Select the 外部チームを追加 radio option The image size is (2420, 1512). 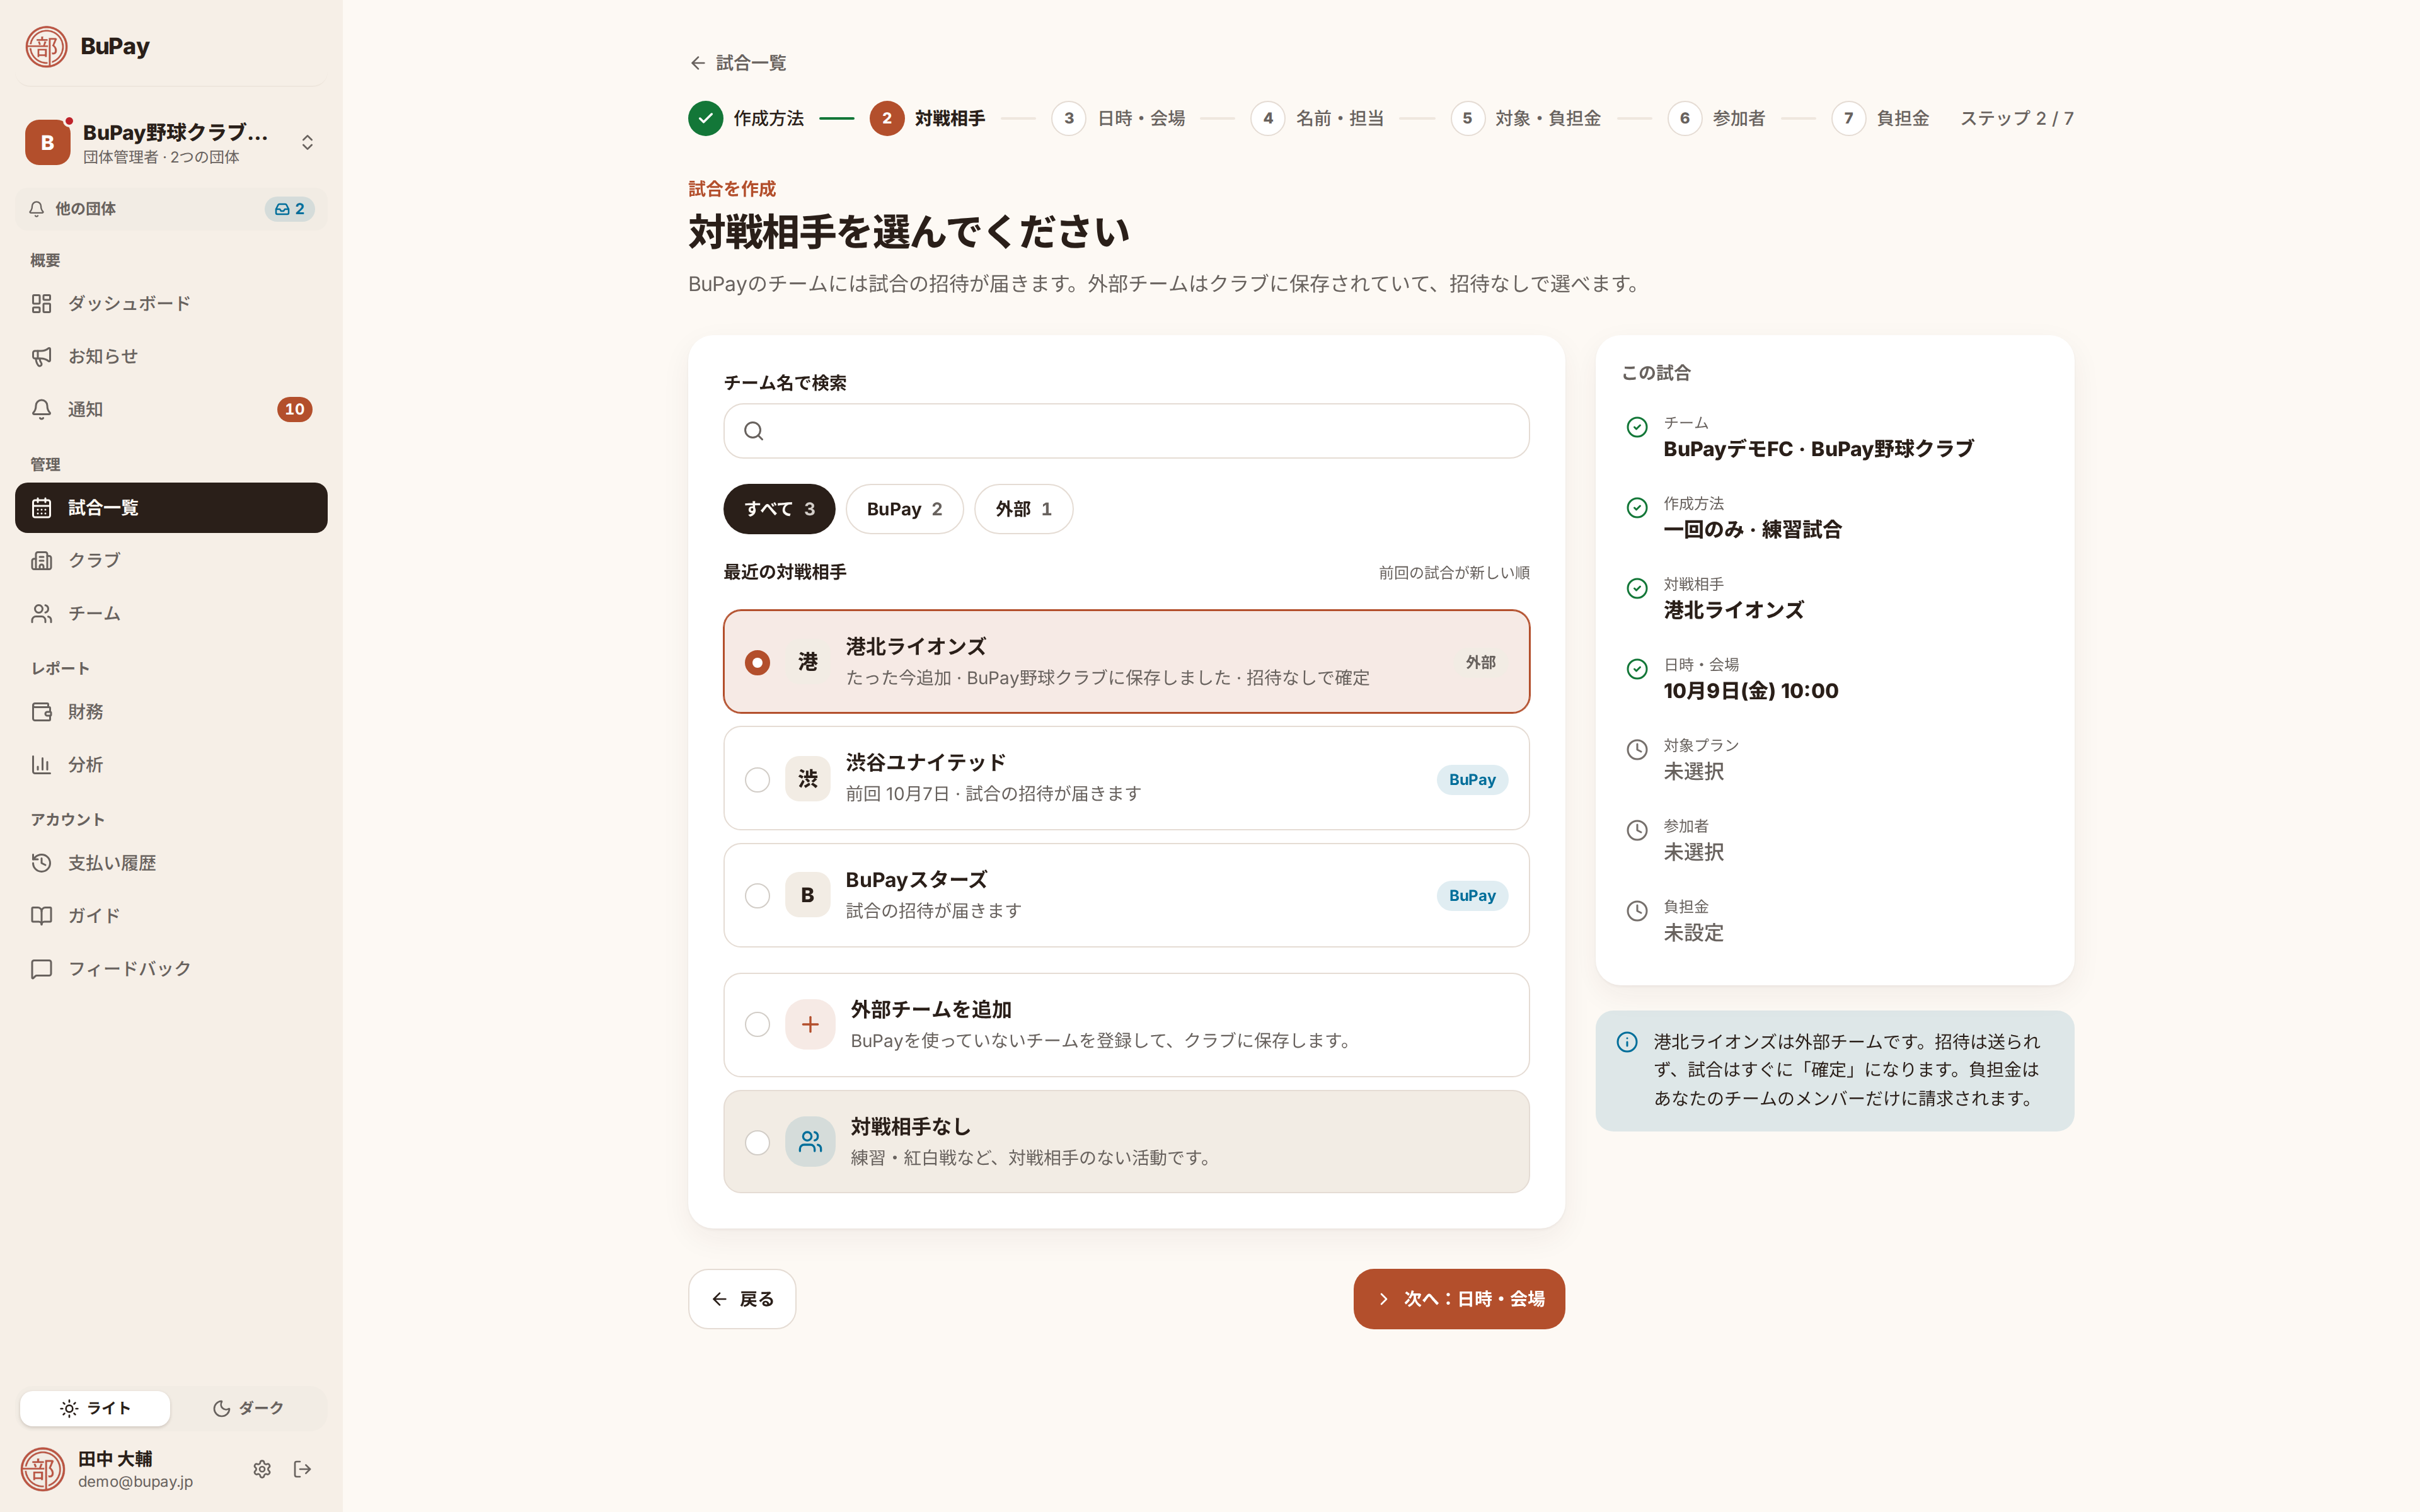757,1025
